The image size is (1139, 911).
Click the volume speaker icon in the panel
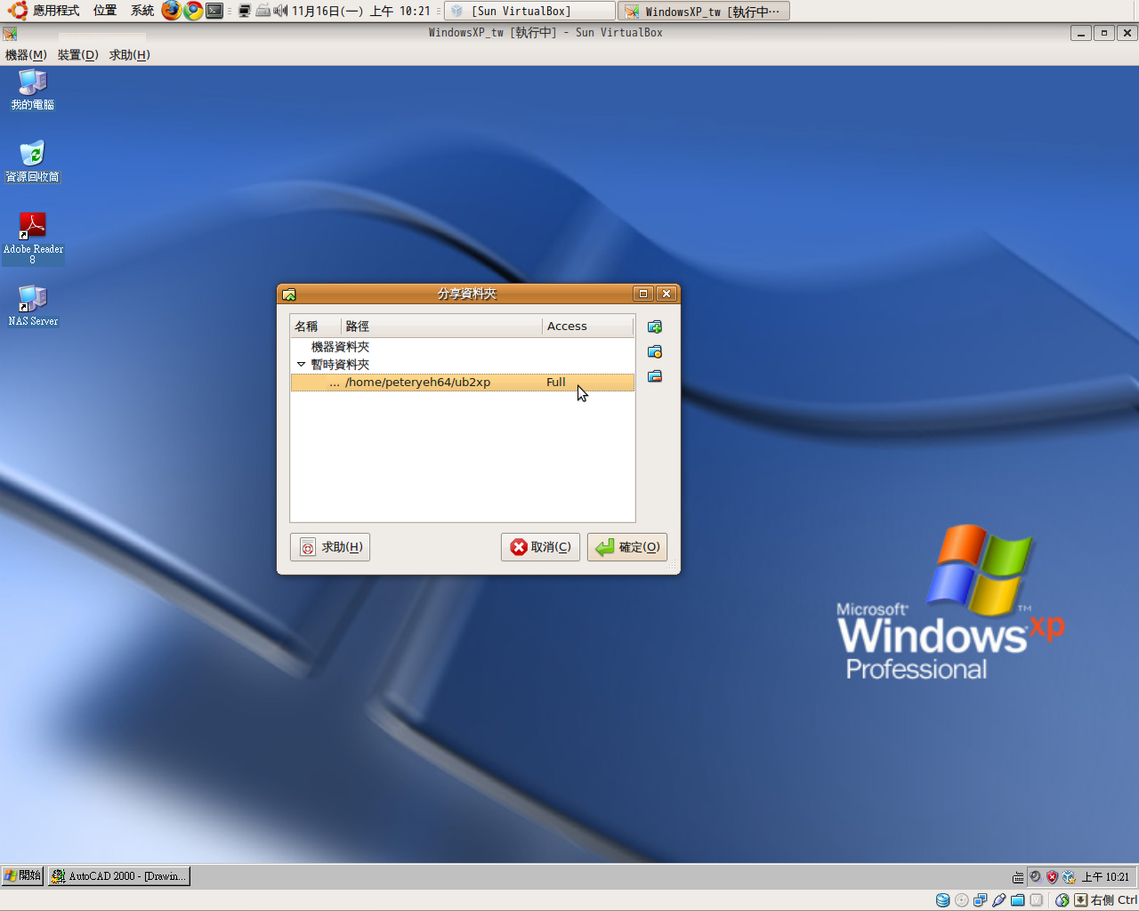tap(280, 11)
